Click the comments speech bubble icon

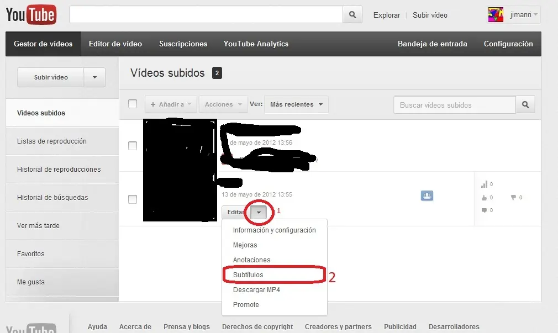pos(484,210)
